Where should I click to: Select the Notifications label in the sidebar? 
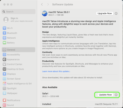point(14,100)
